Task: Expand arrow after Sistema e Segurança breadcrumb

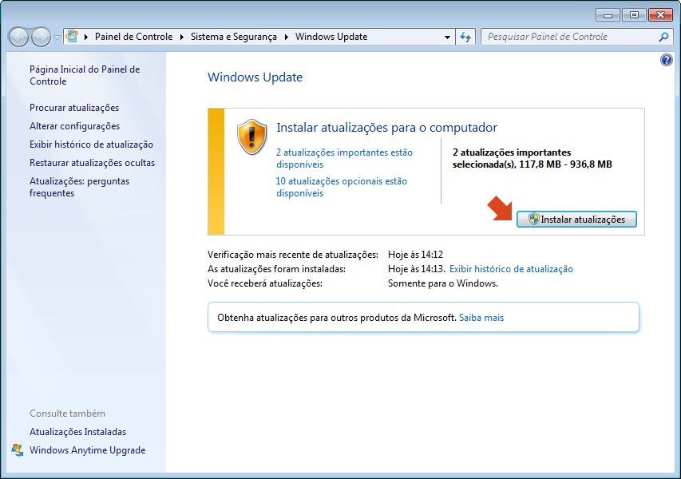Action: coord(287,37)
